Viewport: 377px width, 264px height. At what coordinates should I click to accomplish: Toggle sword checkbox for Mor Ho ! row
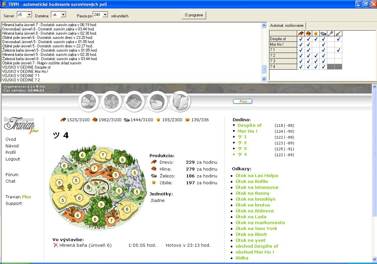(x=338, y=44)
